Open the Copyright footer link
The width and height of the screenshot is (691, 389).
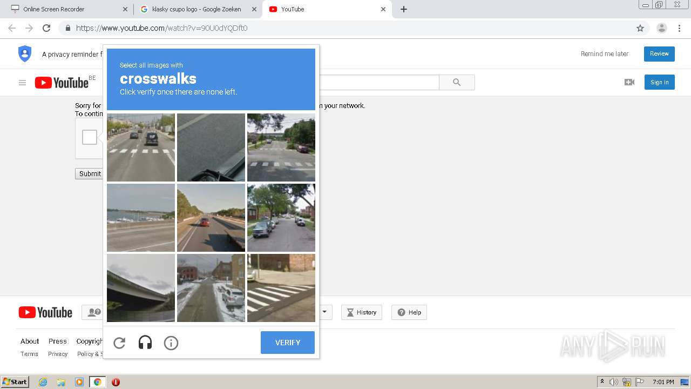pyautogui.click(x=90, y=341)
